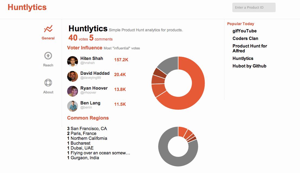Open gifYouTube from Popular Today
Viewport: 300px width, 173px height.
[244, 31]
